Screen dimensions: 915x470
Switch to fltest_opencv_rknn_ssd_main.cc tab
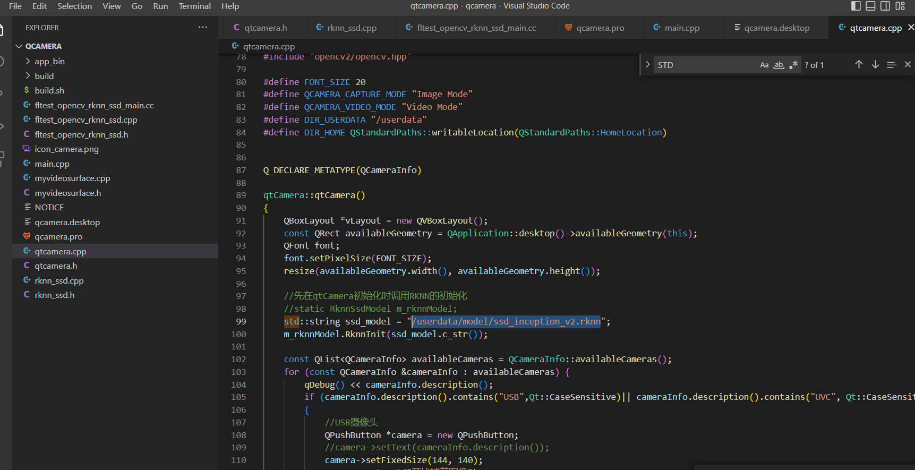pos(476,28)
